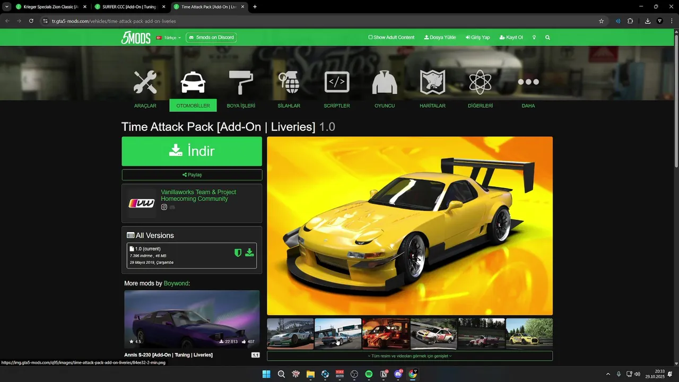Image resolution: width=679 pixels, height=382 pixels.
Task: Open the black triangle profile extension icon
Action: [660, 21]
